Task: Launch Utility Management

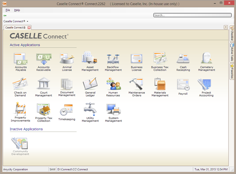Action: point(90,112)
